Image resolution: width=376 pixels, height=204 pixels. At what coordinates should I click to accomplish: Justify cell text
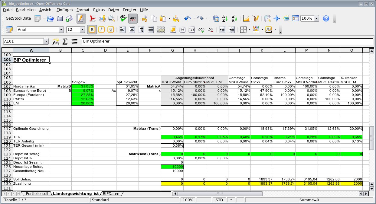151,30
